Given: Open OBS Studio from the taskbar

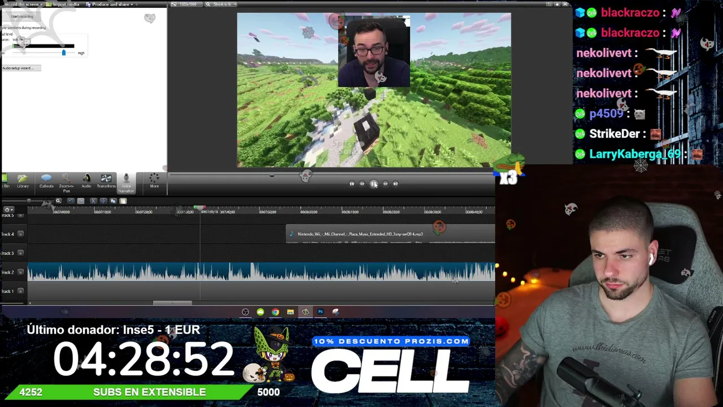Looking at the screenshot, I should coord(245,312).
